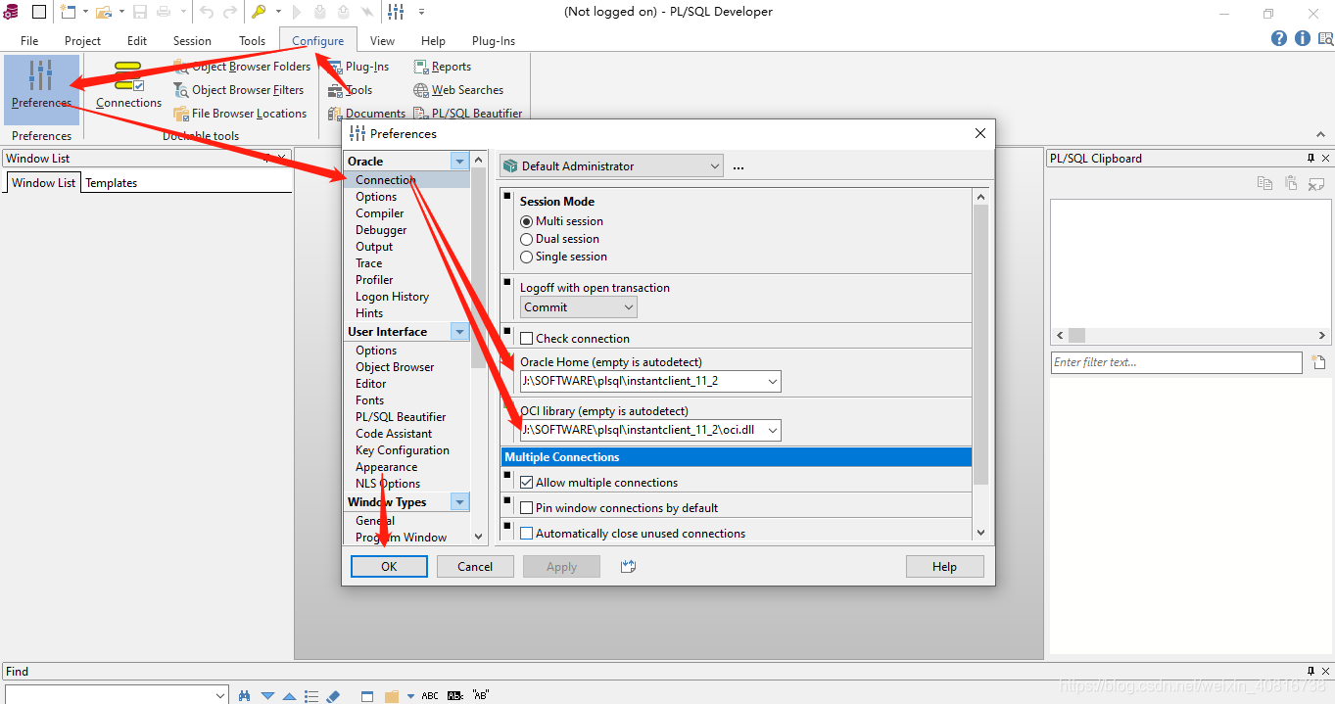Screen dimensions: 1335x704
Task: Open the Plug-Ins menu tab
Action: pyautogui.click(x=494, y=41)
